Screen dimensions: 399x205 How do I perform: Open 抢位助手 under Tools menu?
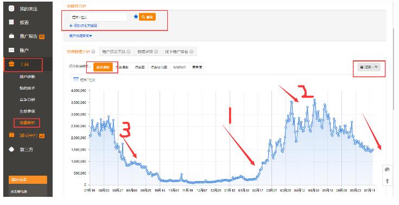[27, 88]
